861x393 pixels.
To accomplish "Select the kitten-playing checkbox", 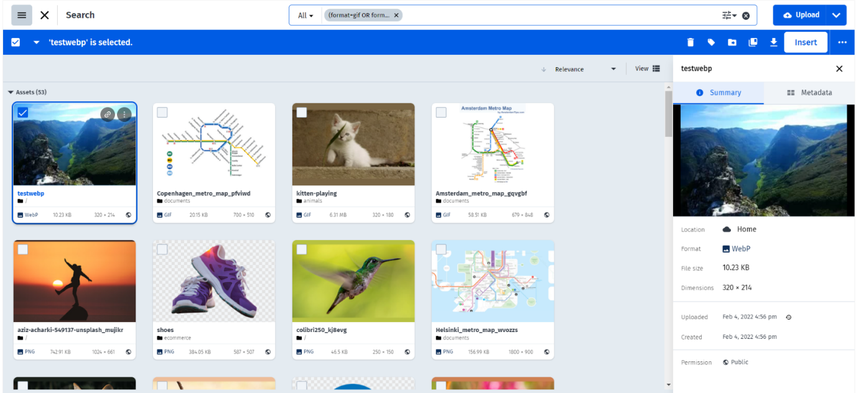I will coord(301,113).
